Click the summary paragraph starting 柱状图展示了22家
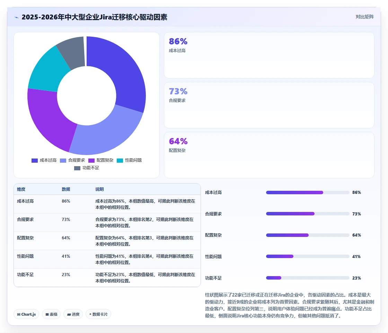Viewport: 388px width, 333px height. click(x=290, y=305)
